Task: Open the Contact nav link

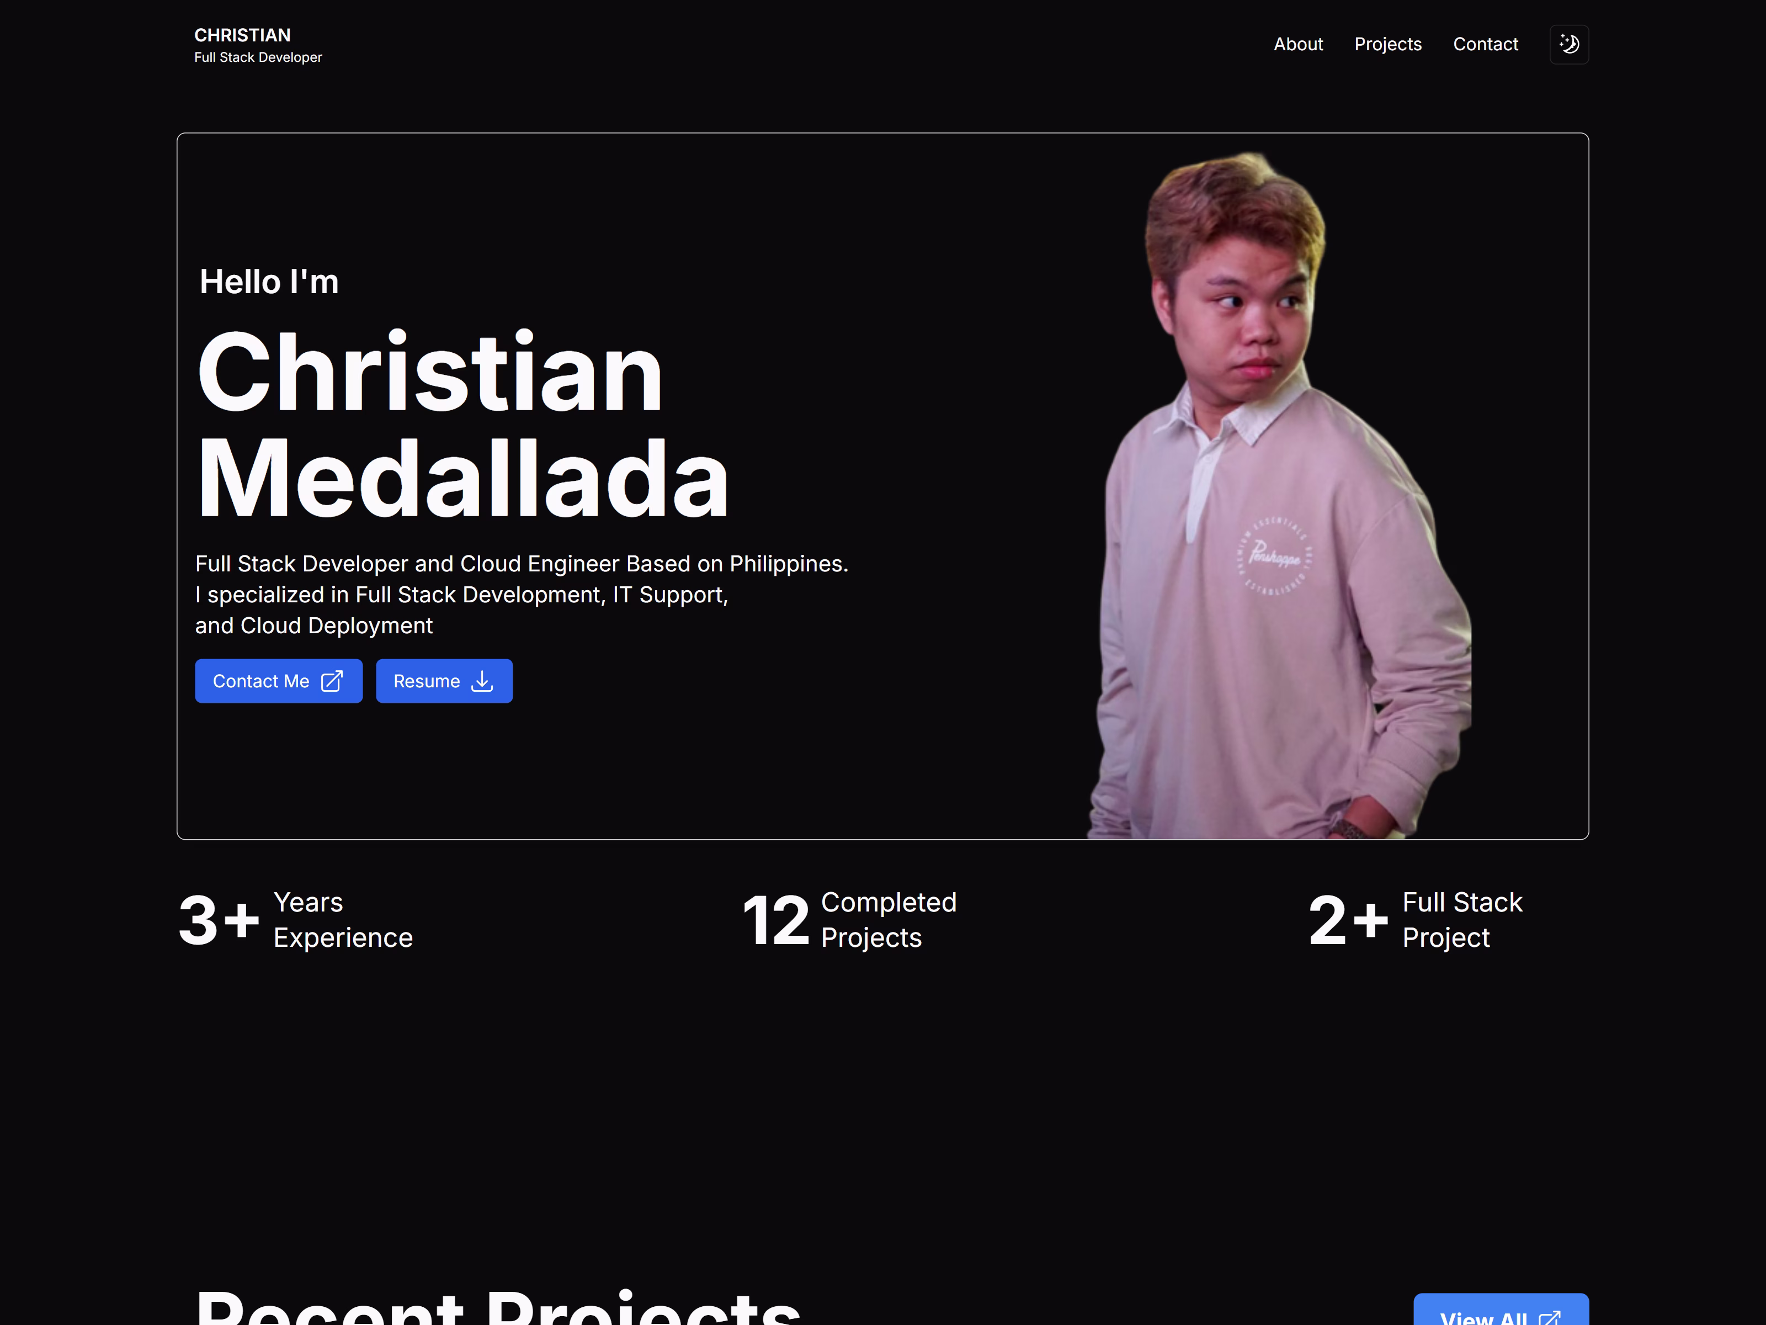Action: click(1485, 44)
